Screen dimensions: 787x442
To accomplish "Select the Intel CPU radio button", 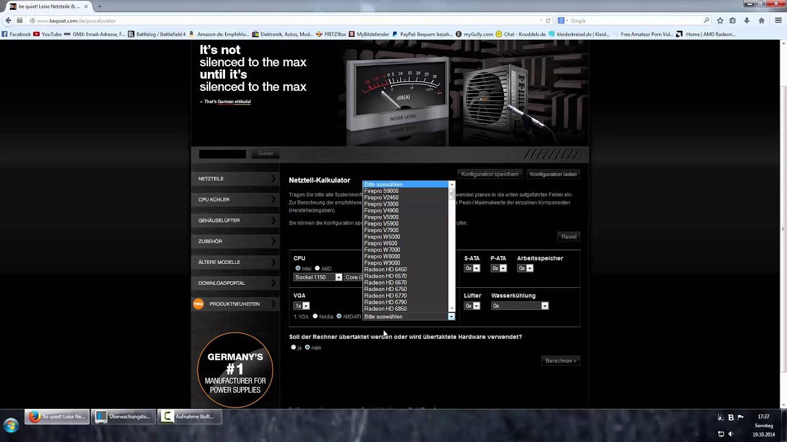I will tap(298, 268).
